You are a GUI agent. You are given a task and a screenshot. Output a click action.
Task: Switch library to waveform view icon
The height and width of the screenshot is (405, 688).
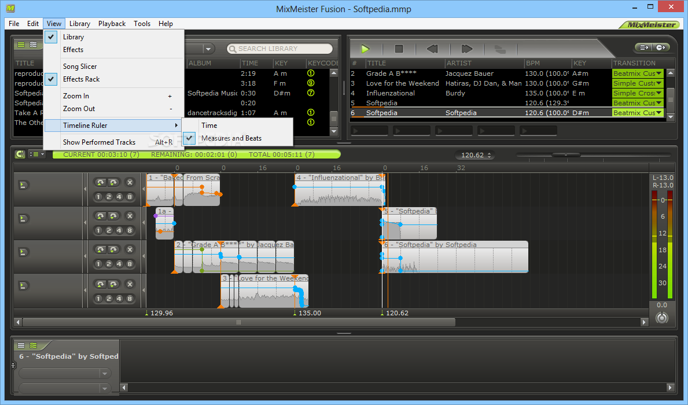pos(34,45)
